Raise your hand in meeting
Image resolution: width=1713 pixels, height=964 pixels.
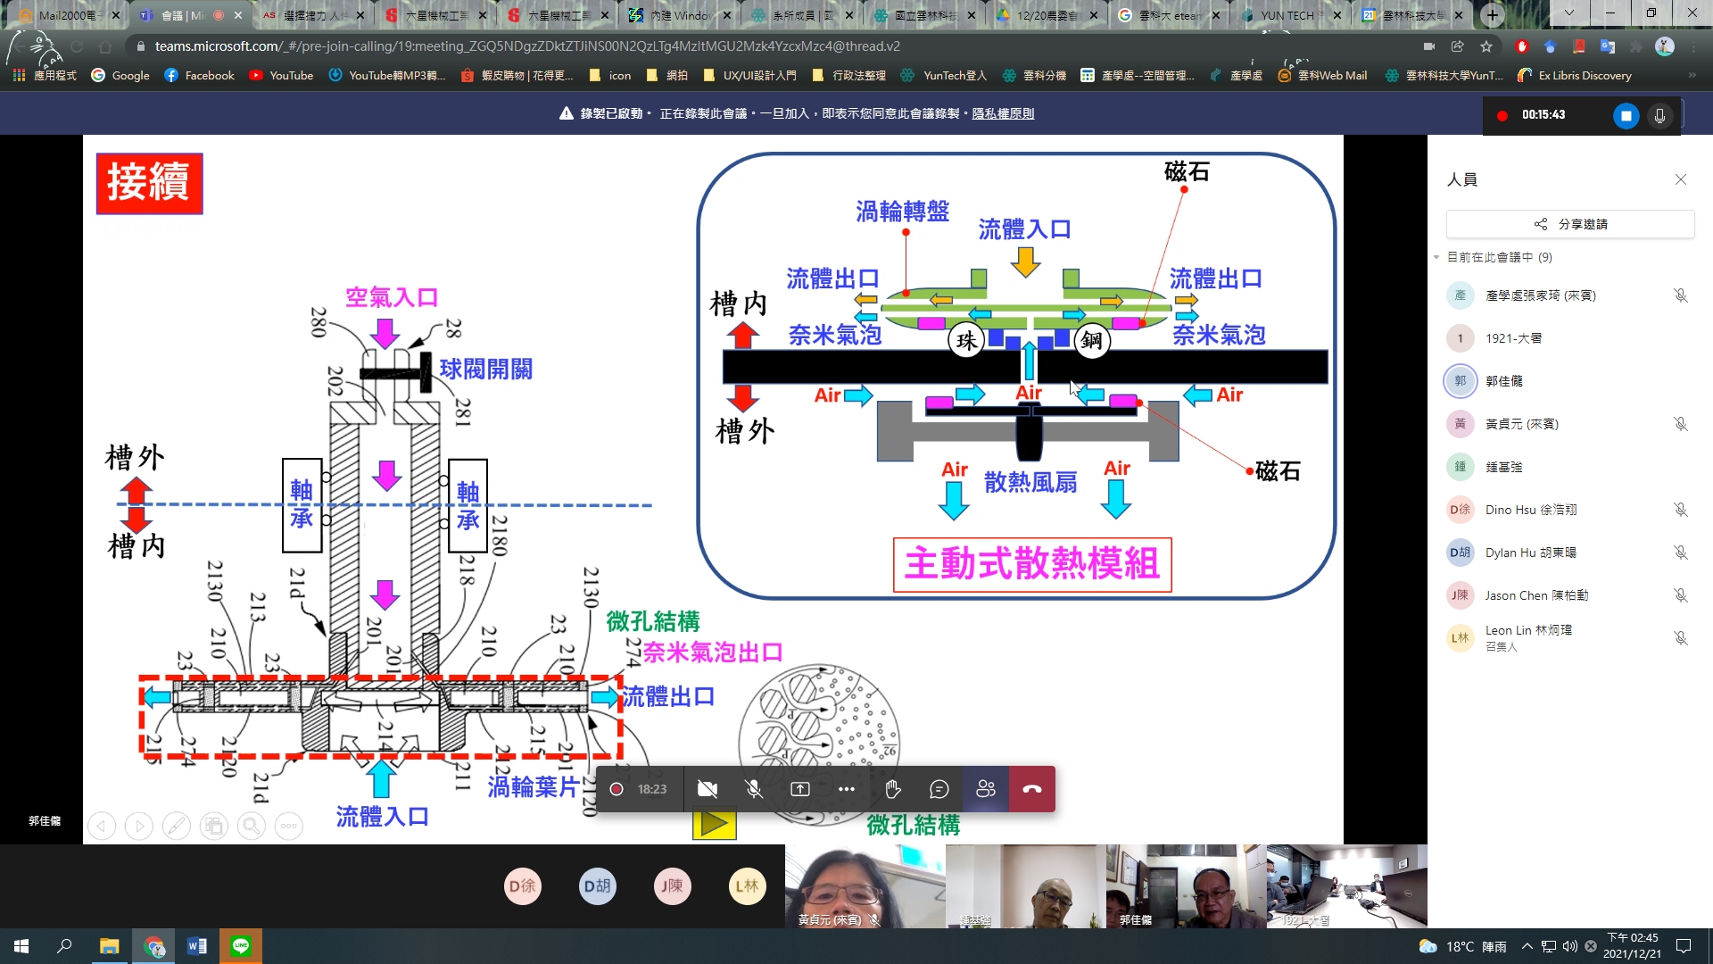click(x=893, y=789)
